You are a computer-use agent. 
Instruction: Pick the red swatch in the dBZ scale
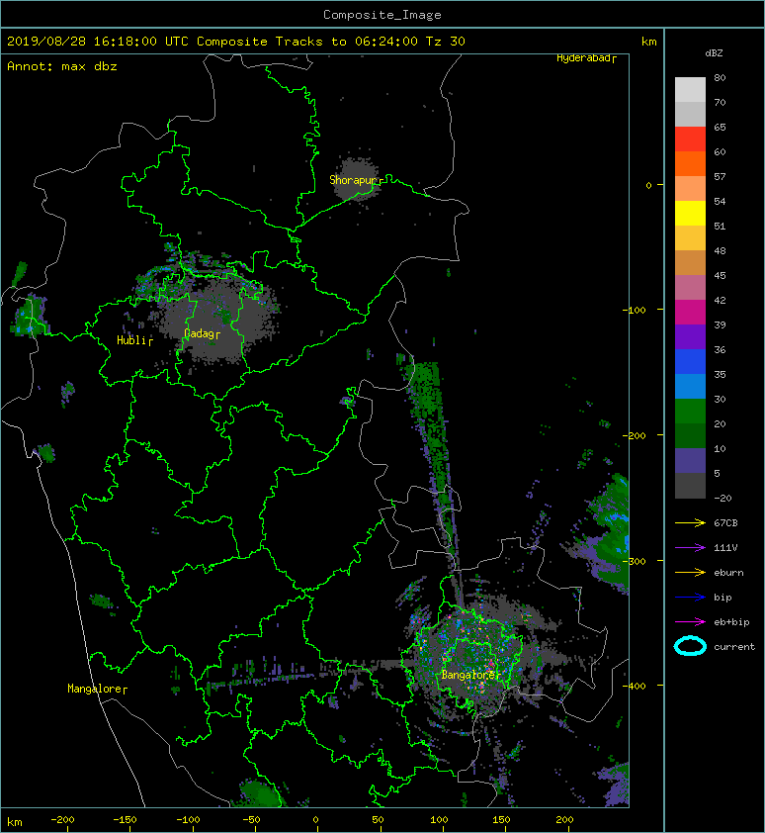[690, 139]
